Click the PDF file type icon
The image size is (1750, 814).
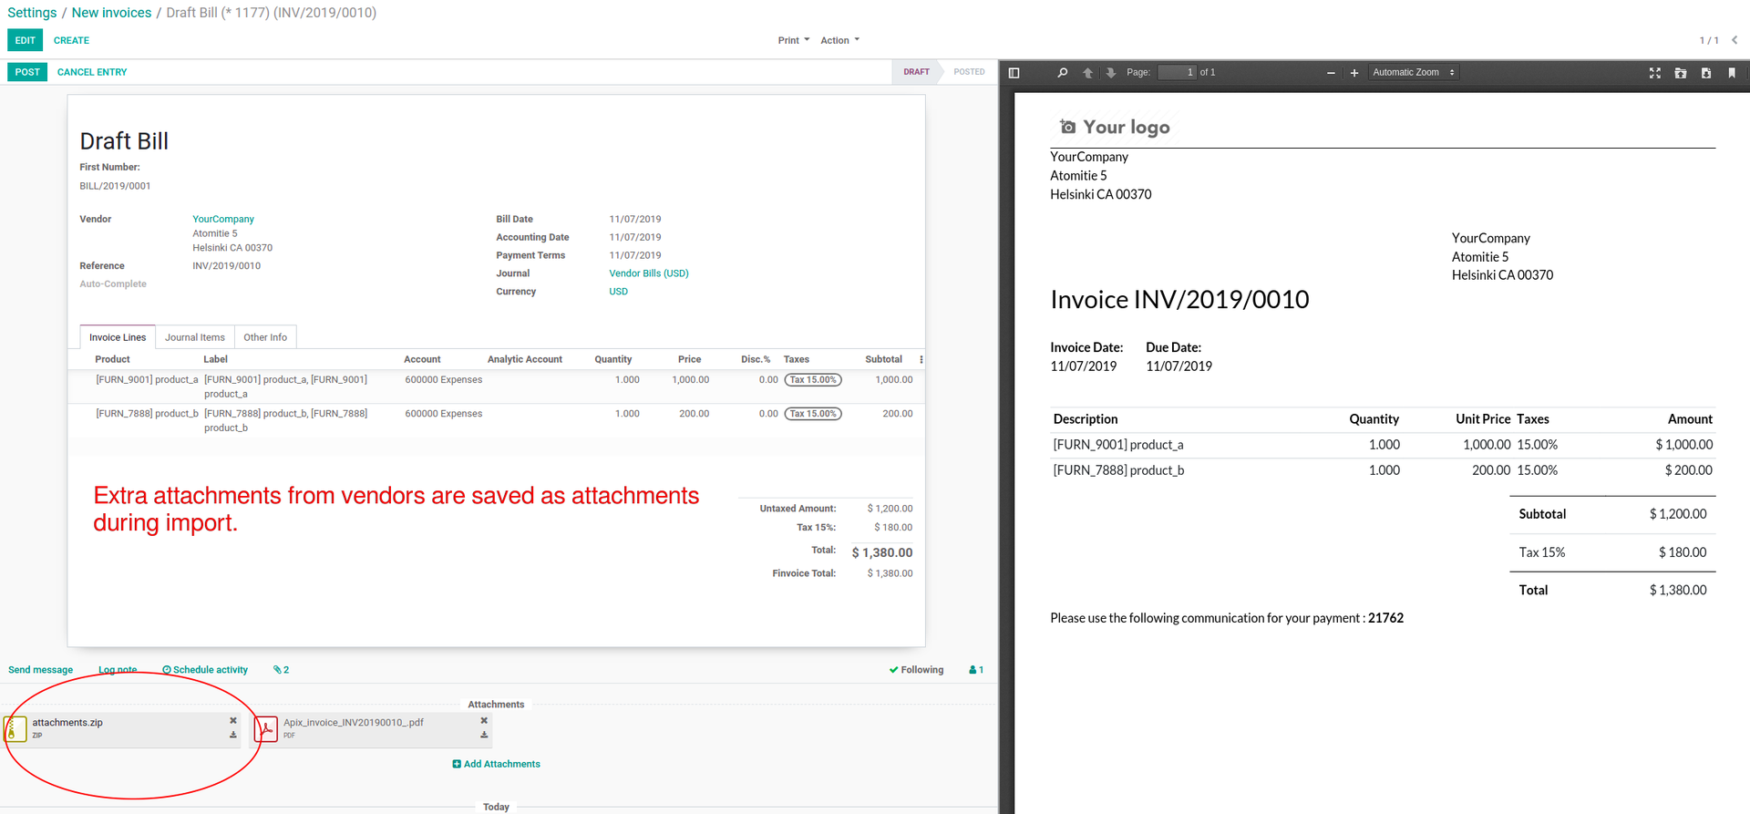pyautogui.click(x=265, y=728)
